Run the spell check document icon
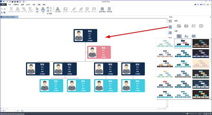 click(x=109, y=10)
